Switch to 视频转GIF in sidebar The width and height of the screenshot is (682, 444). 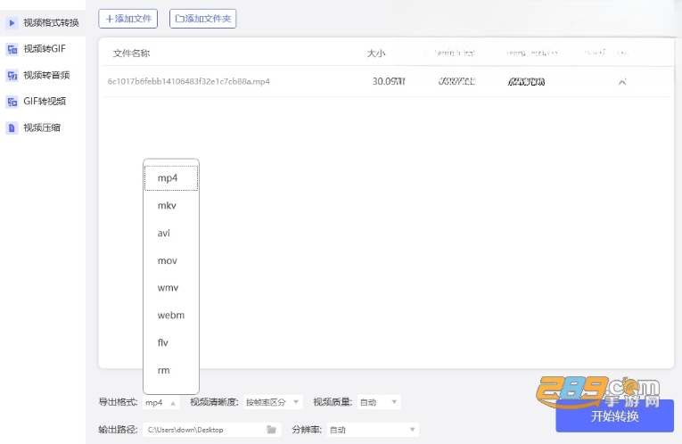click(43, 49)
